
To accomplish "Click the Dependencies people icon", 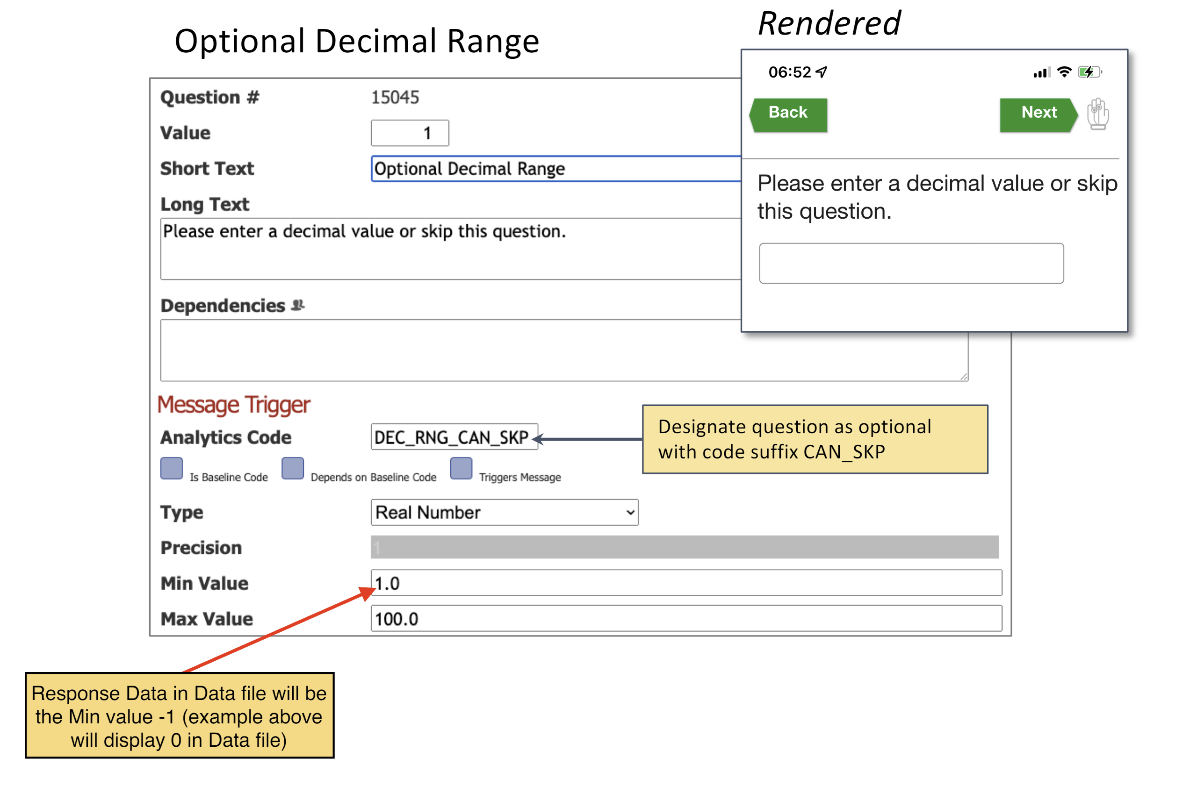I will [x=298, y=305].
